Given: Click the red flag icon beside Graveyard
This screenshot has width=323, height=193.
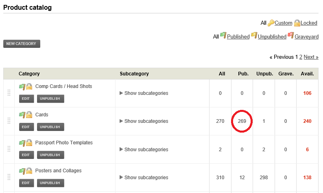Looking at the screenshot, I should coord(290,36).
